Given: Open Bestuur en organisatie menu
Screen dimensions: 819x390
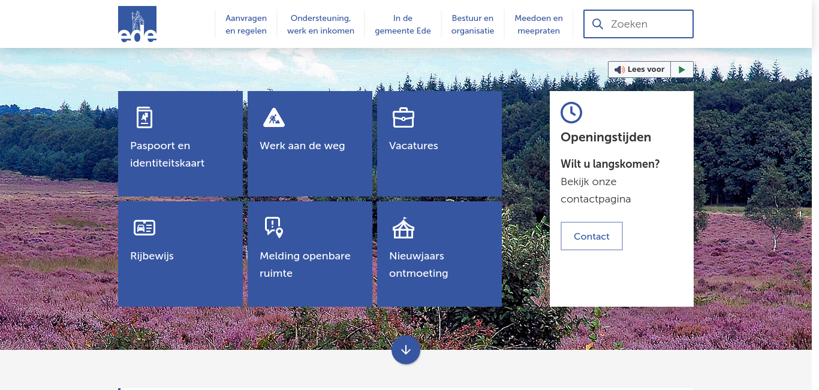Looking at the screenshot, I should tap(472, 25).
